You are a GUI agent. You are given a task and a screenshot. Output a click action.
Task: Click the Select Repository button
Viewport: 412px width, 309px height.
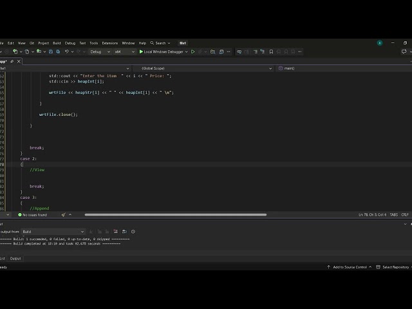[x=393, y=267]
